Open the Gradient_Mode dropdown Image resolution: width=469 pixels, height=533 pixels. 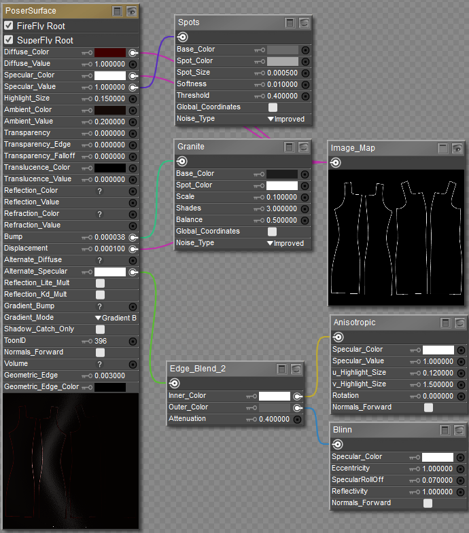coord(116,318)
